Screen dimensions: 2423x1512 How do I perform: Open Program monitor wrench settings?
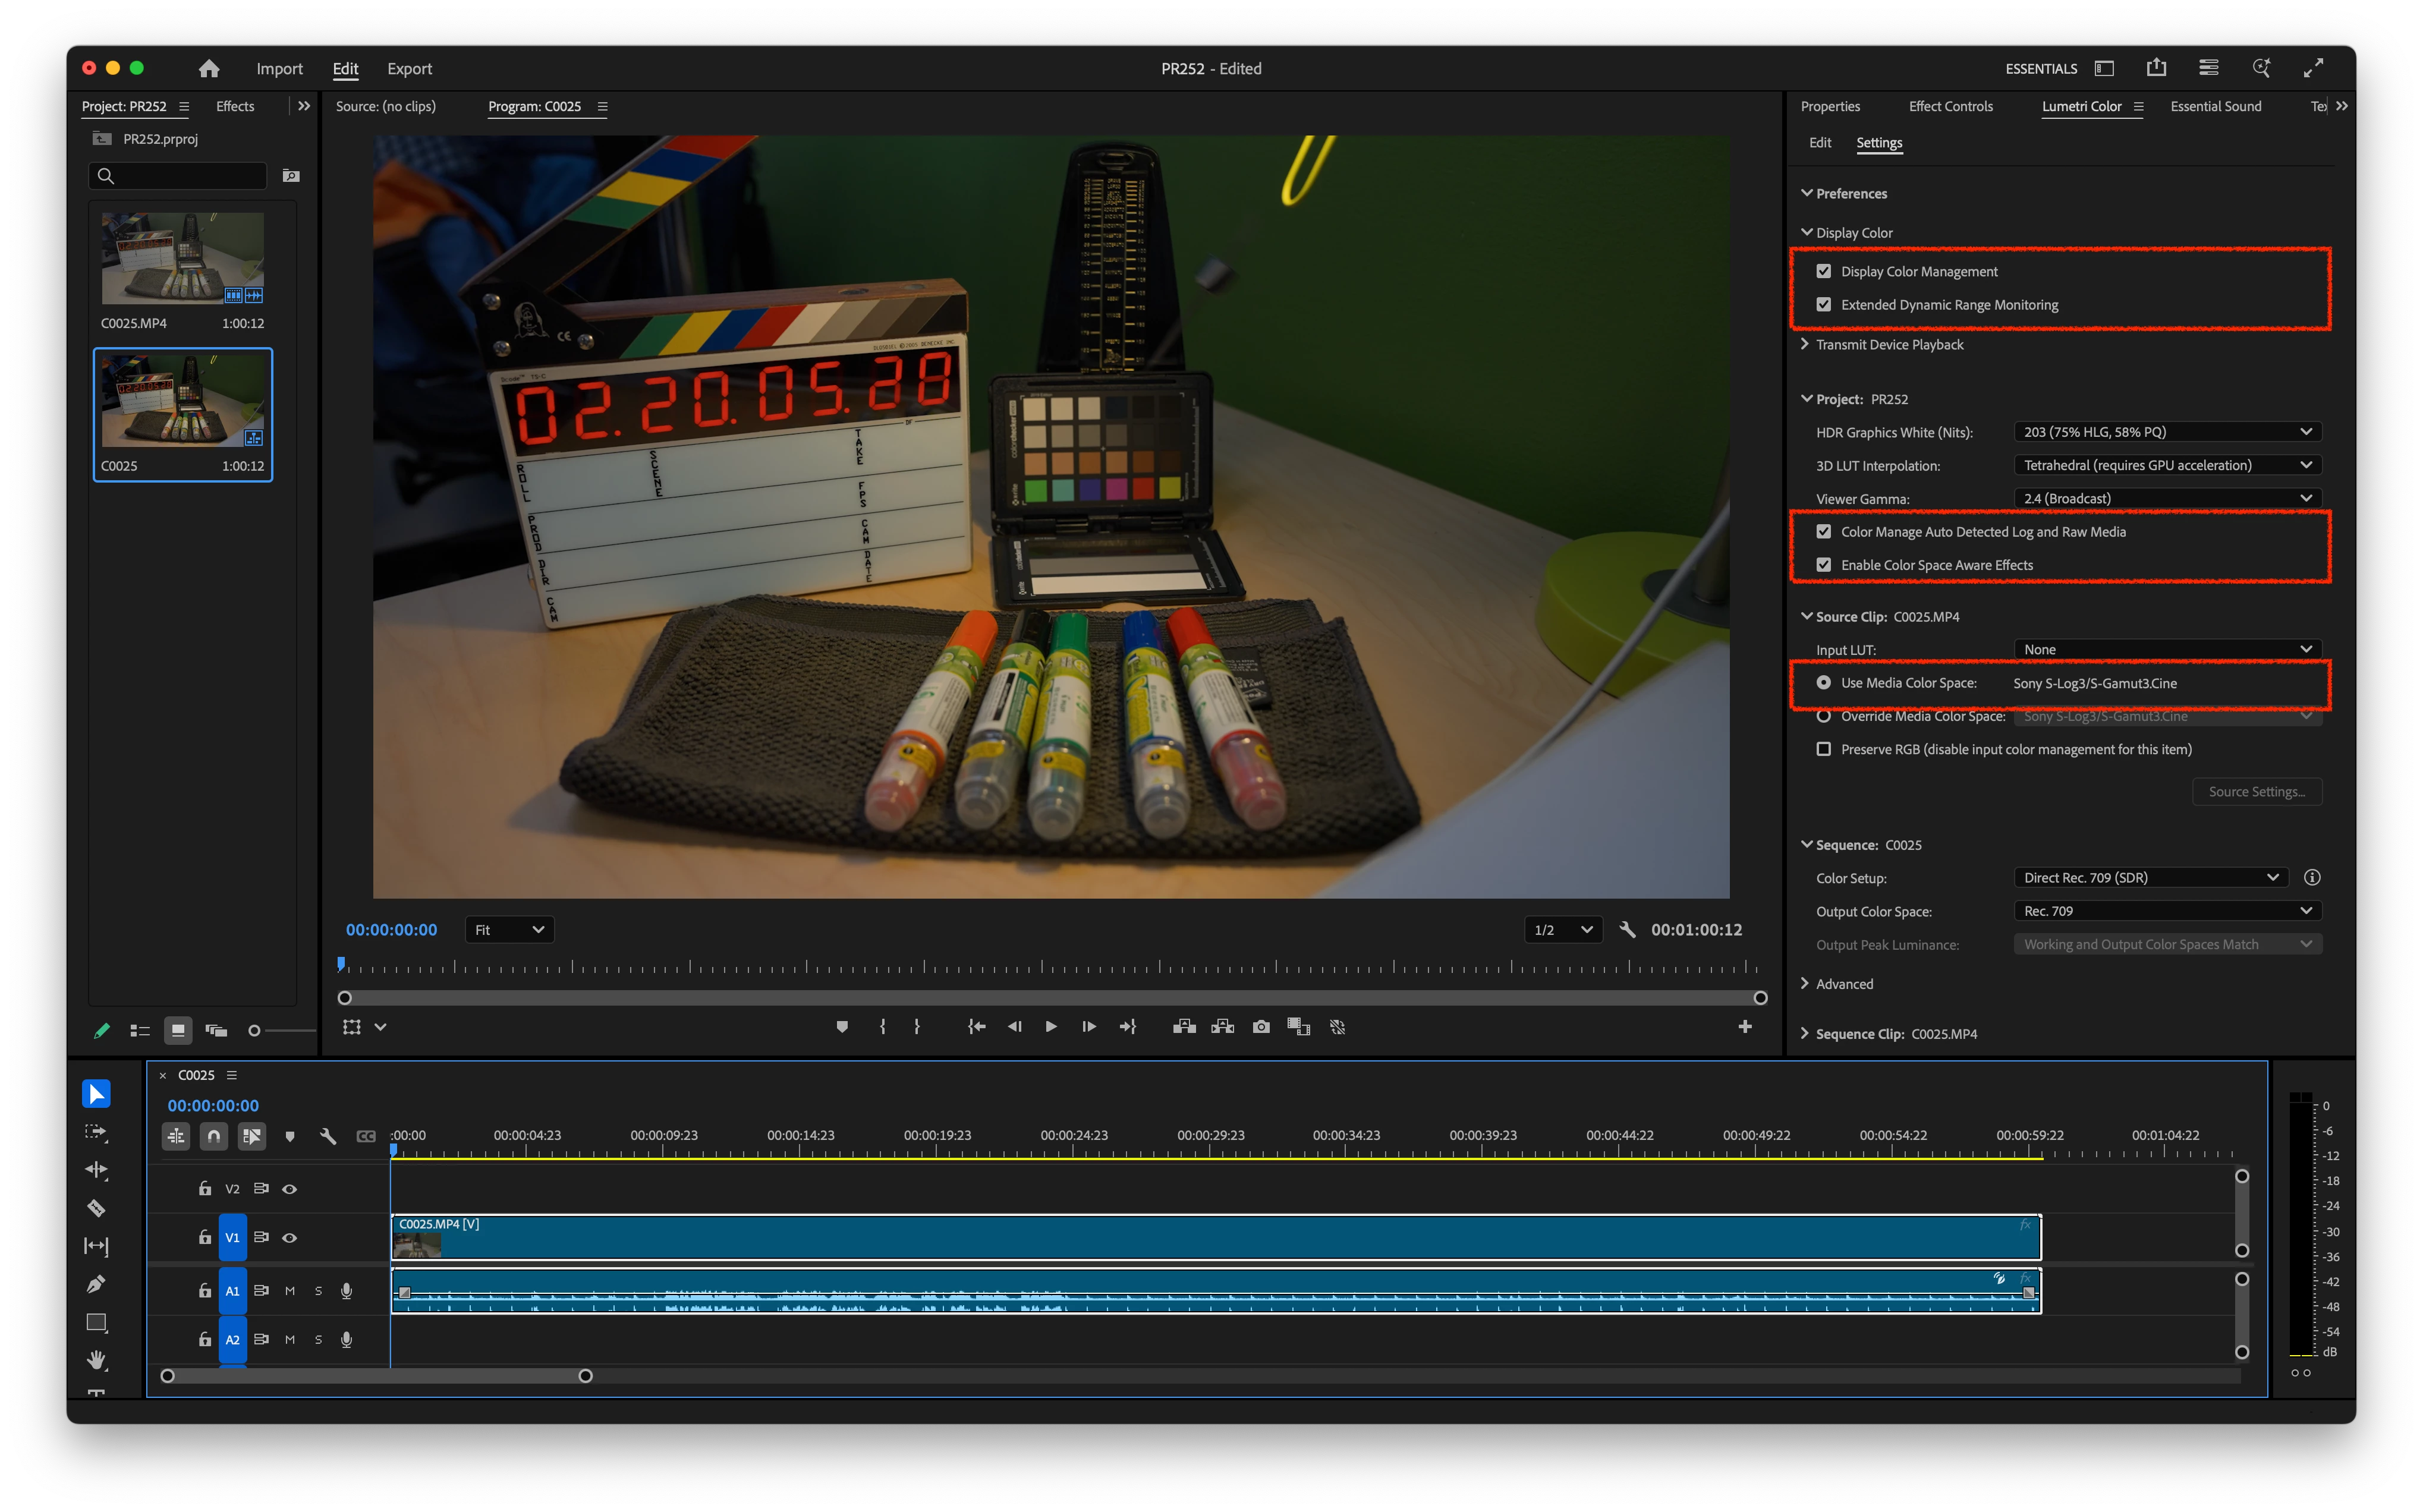(1627, 930)
